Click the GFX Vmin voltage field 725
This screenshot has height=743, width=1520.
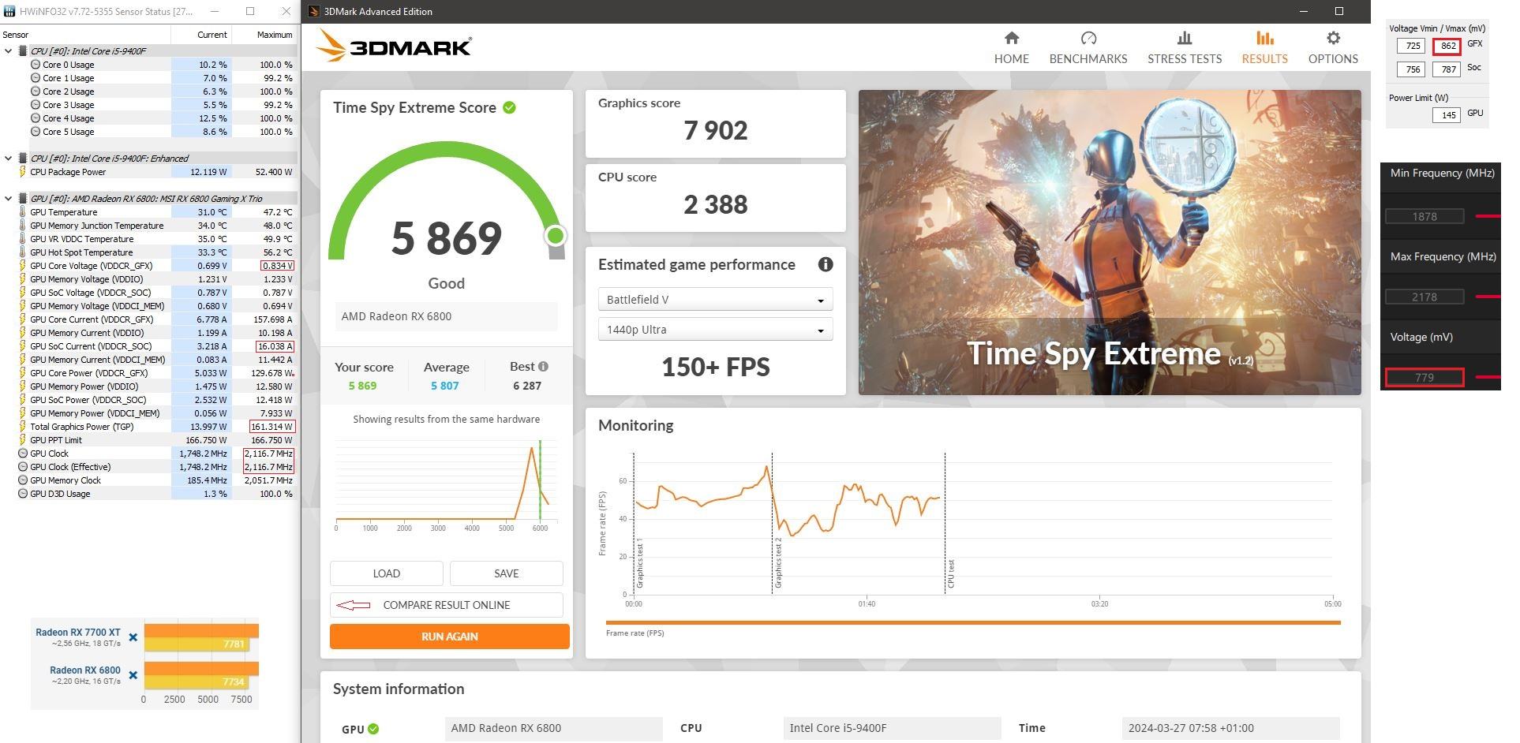point(1413,46)
